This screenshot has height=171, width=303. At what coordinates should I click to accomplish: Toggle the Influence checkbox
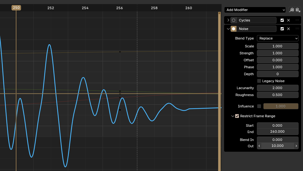pyautogui.click(x=259, y=106)
